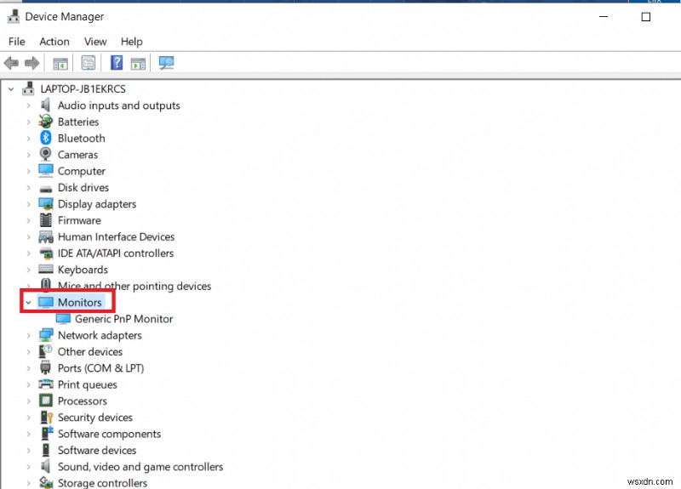Select the Computer category label
The image size is (681, 489).
pos(82,171)
